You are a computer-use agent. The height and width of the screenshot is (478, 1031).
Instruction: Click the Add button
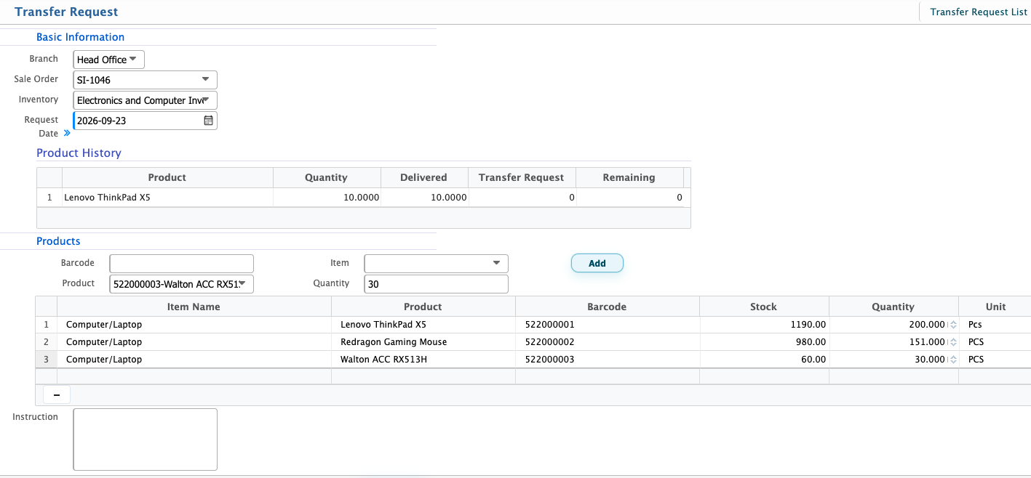click(597, 263)
